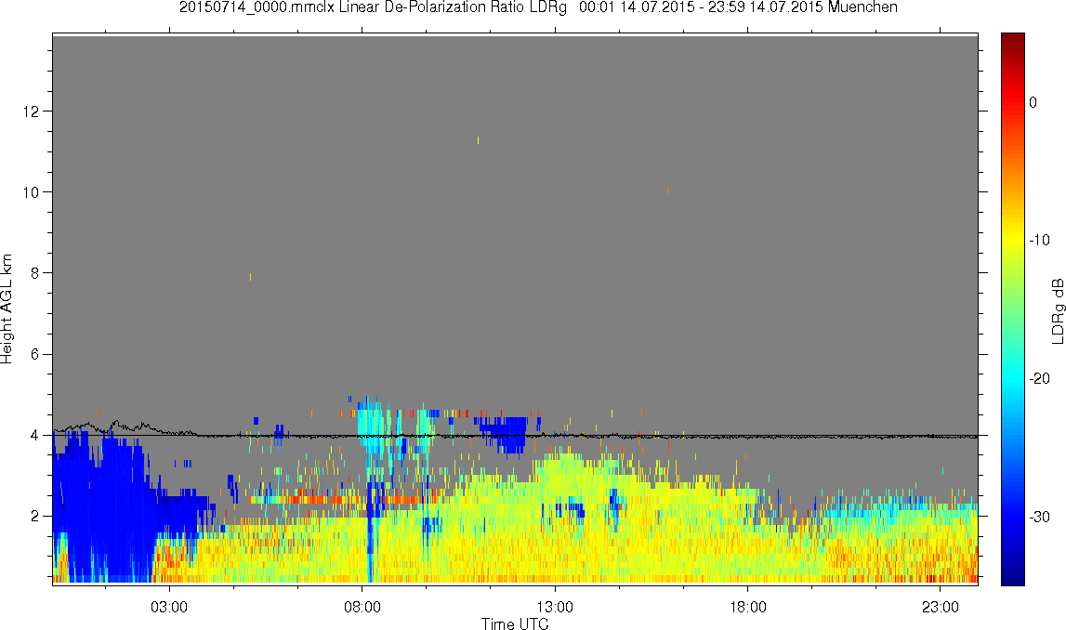Click the 'Height AGL km' axis label
The width and height of the screenshot is (1066, 630).
click(x=7, y=308)
